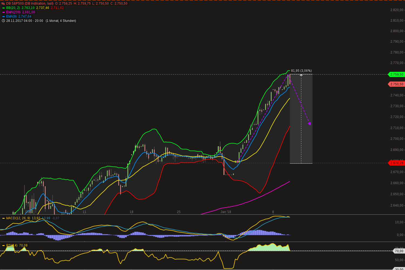Screen dimensions: 405x270
Task: Click the yellow RSI legend color marker
Action: [4, 245]
